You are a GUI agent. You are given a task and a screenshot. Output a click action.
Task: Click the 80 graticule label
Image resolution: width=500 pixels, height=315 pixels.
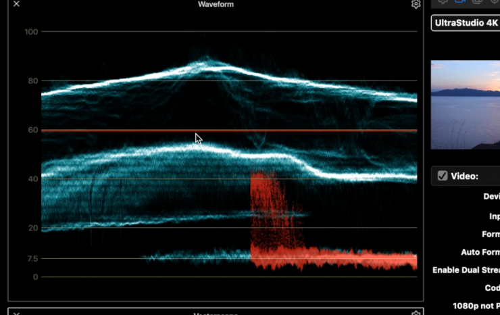(x=32, y=81)
